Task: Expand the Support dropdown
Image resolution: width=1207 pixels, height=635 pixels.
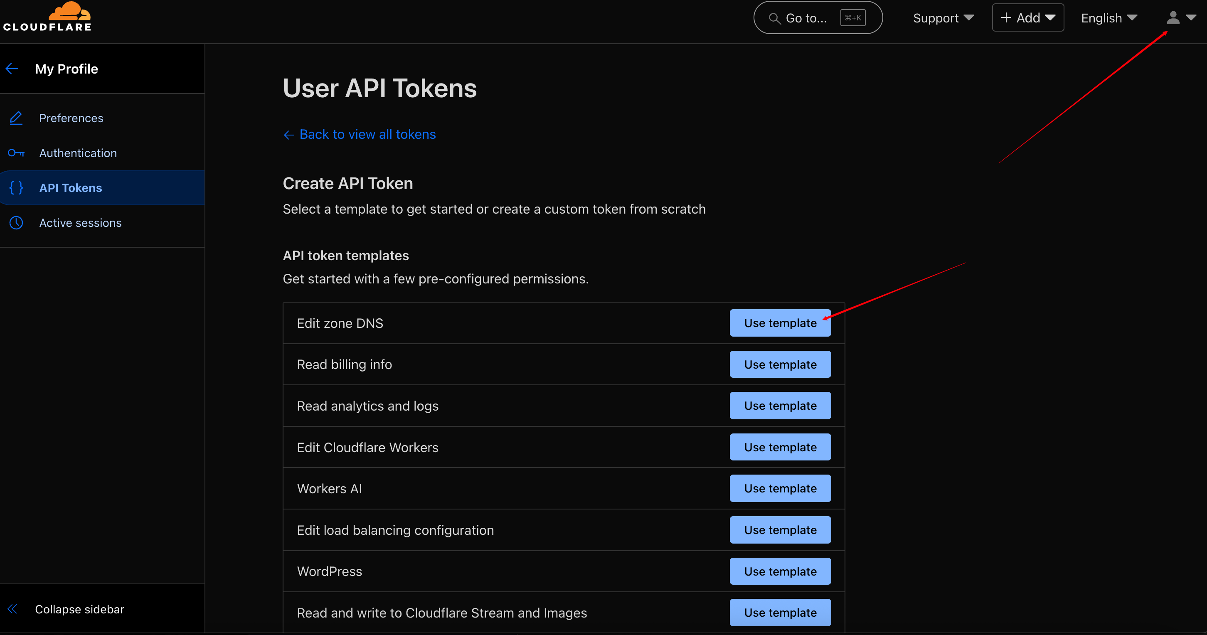Action: click(x=943, y=18)
